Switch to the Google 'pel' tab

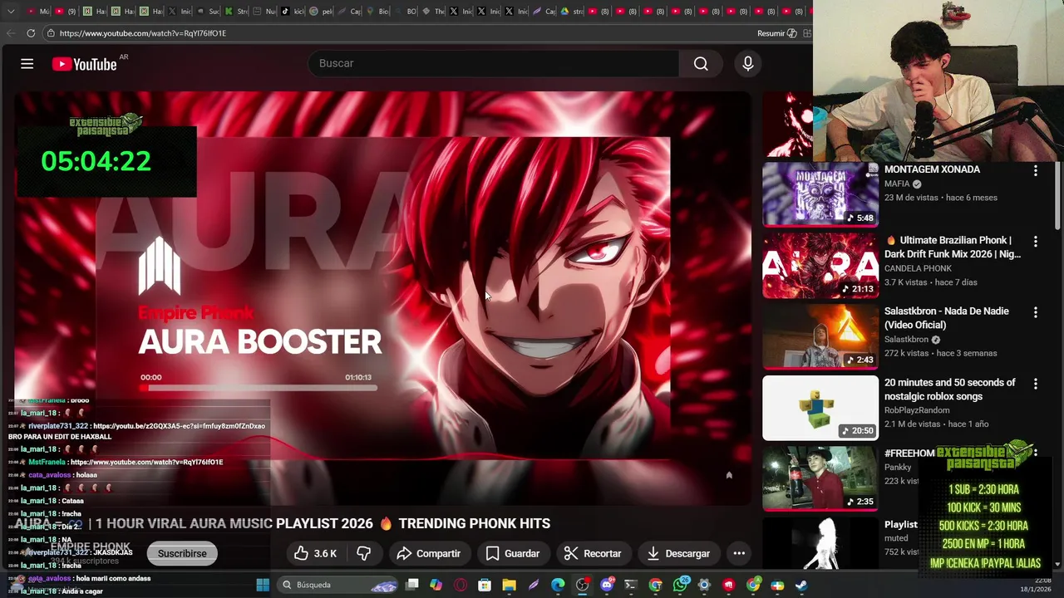[322, 12]
